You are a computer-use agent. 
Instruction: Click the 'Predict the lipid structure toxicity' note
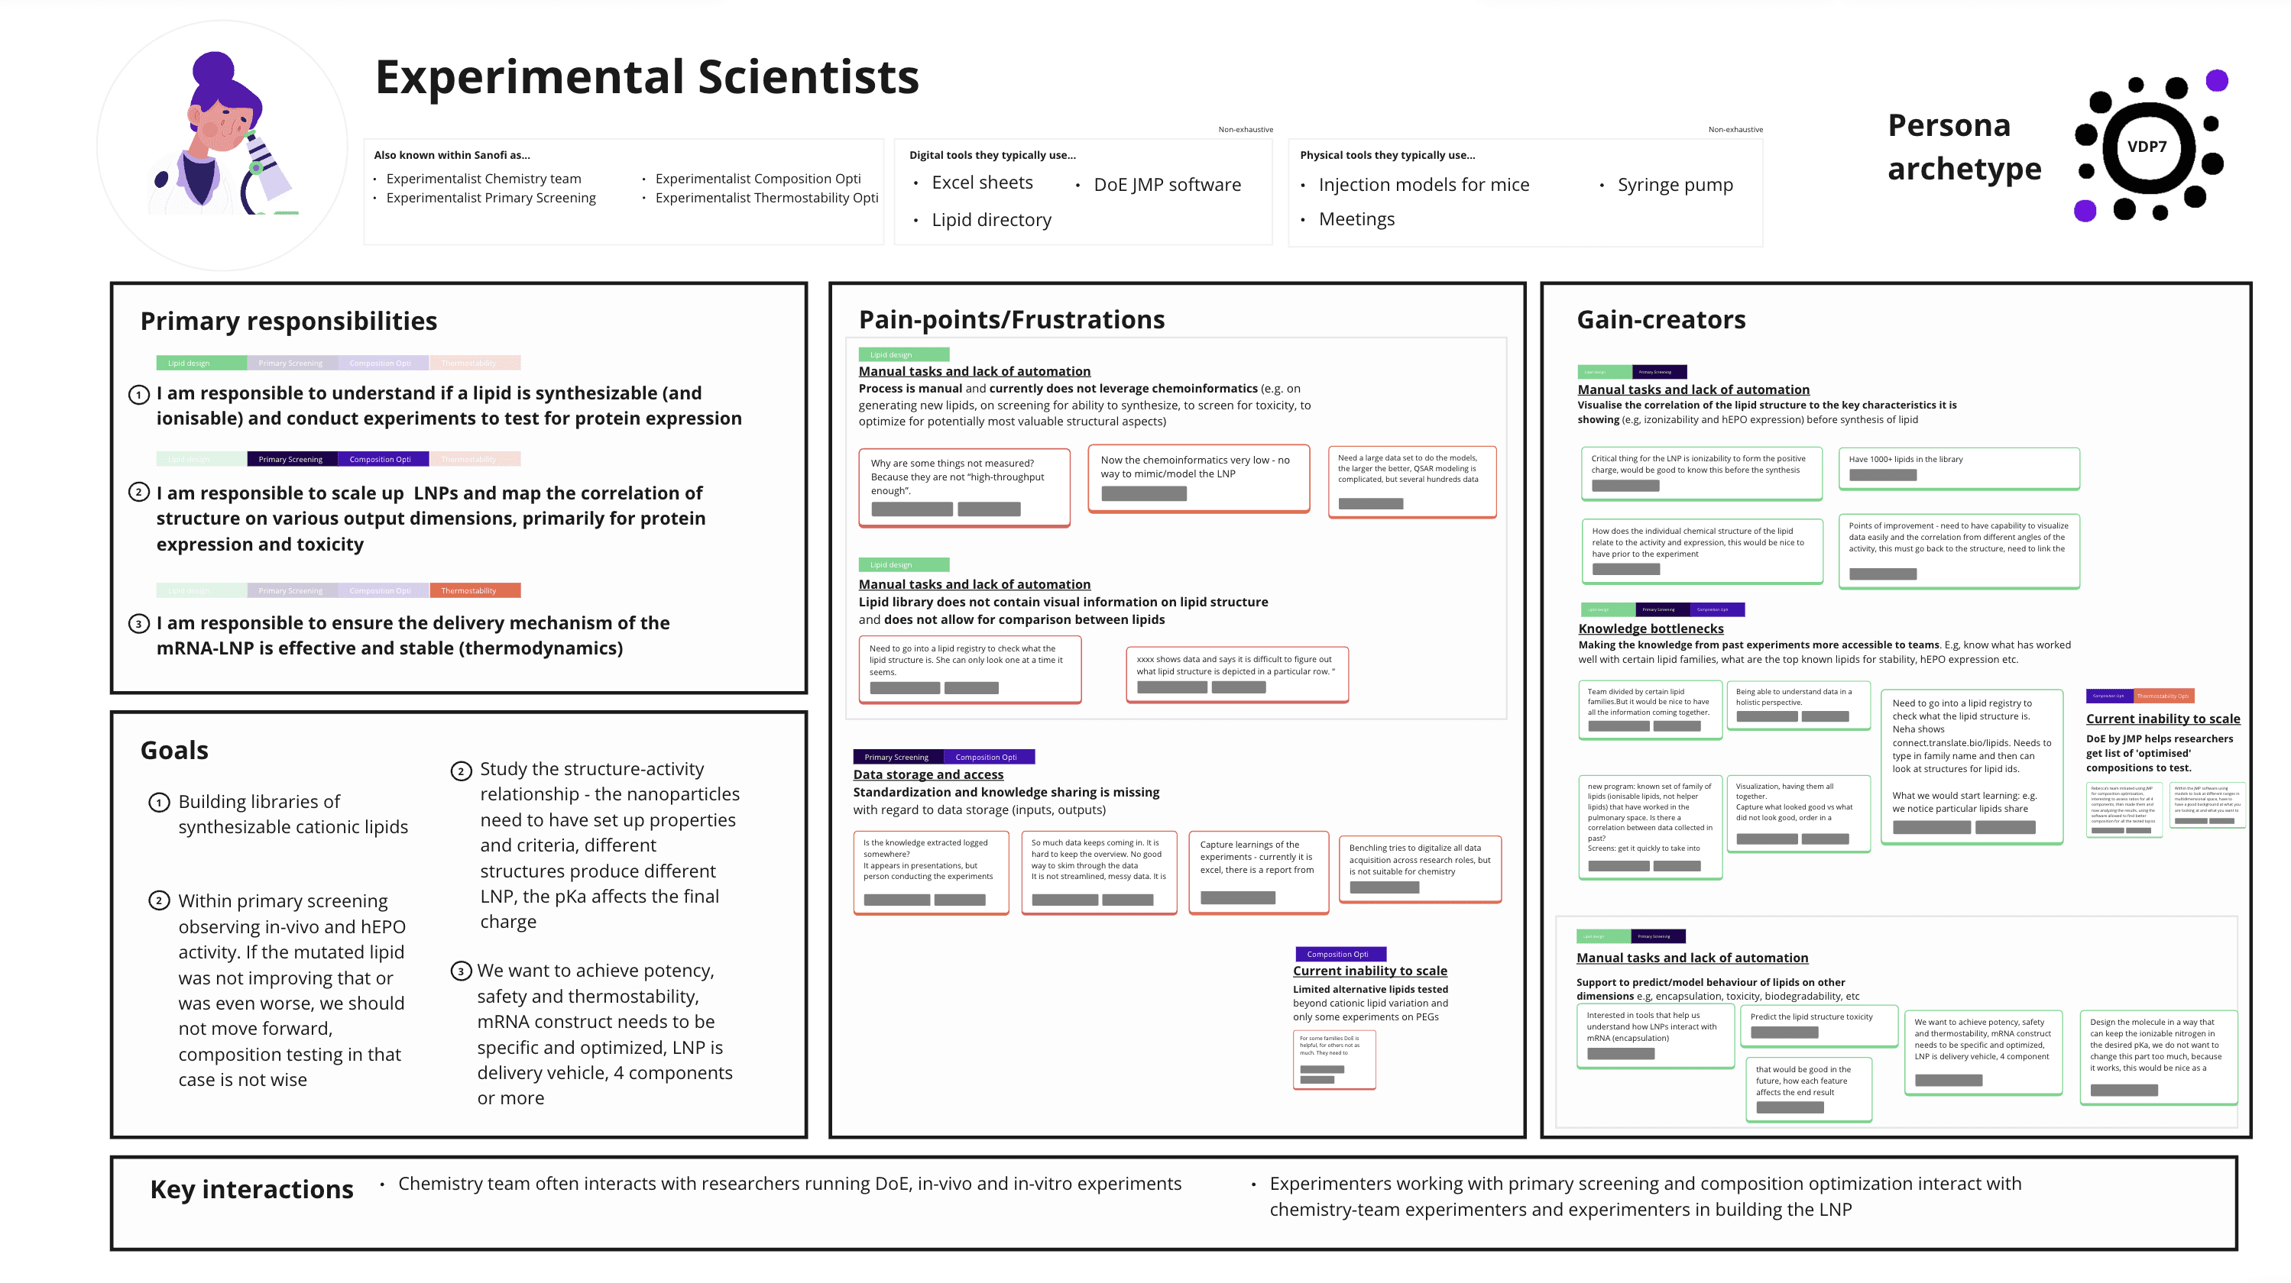[1820, 1026]
